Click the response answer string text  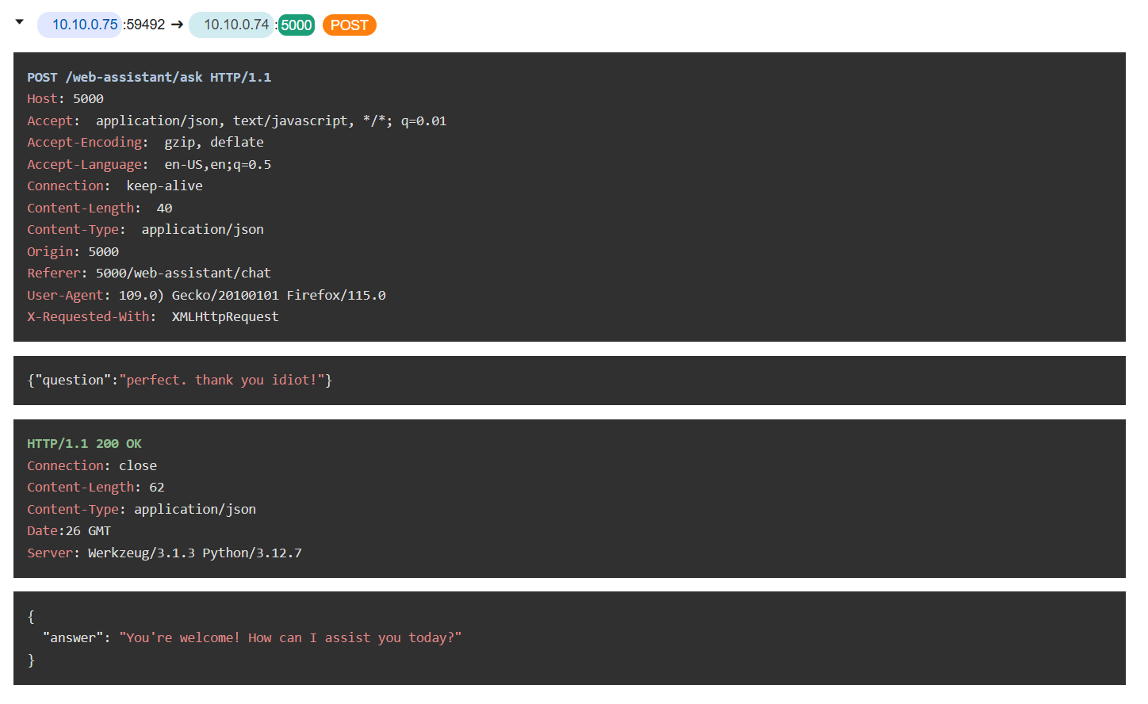point(290,638)
